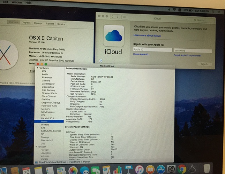The image size is (225, 174).
Task: Select Thunderbolt in the sidebar
Action: (x=47, y=140)
